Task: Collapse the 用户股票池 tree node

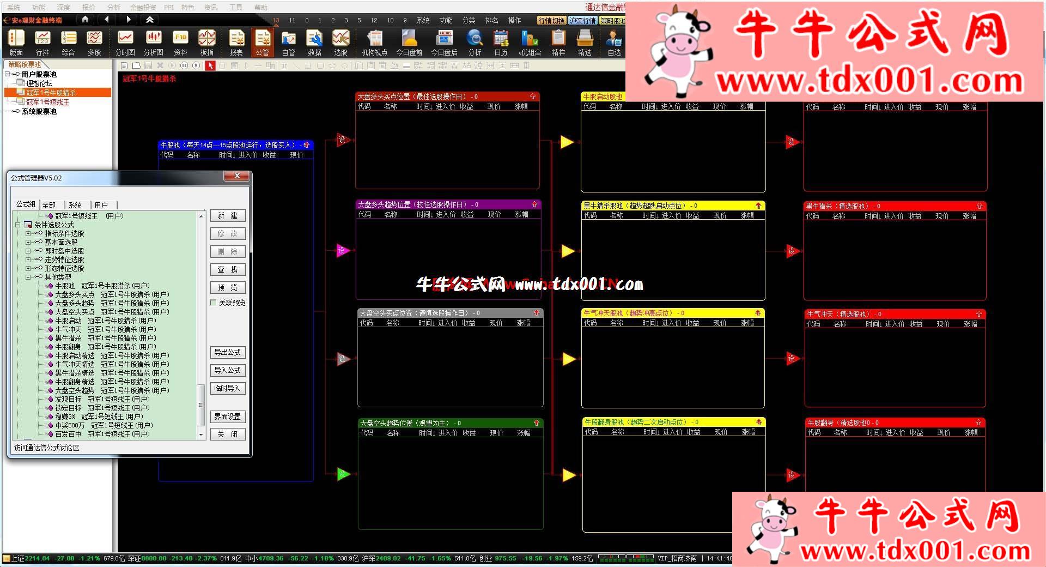Action: pyautogui.click(x=7, y=74)
